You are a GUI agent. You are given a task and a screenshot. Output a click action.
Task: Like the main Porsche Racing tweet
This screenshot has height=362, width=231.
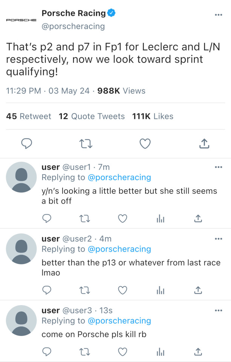pos(145,143)
